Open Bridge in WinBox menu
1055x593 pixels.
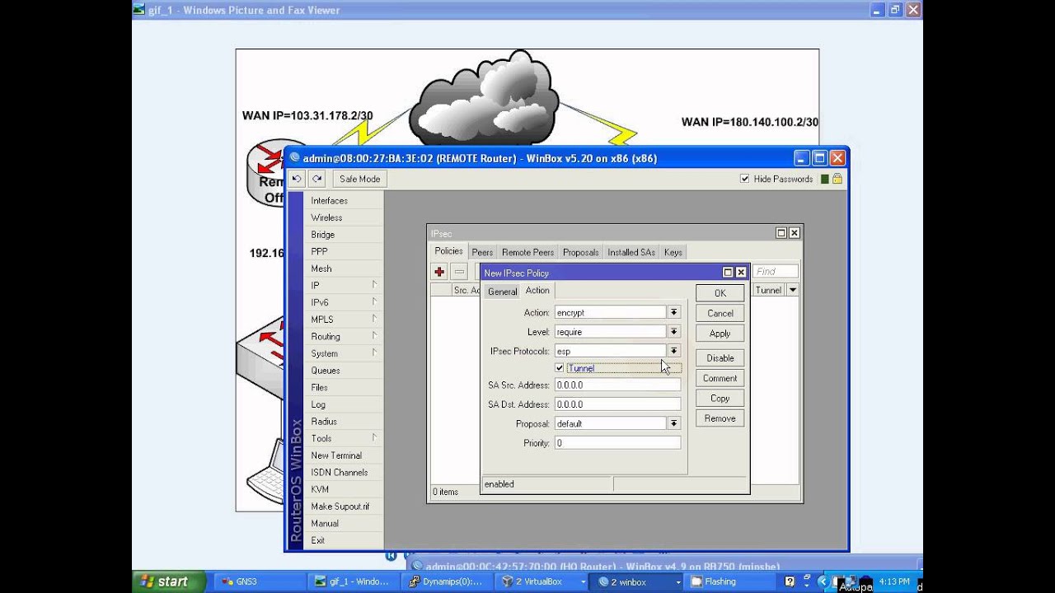[x=344, y=235]
